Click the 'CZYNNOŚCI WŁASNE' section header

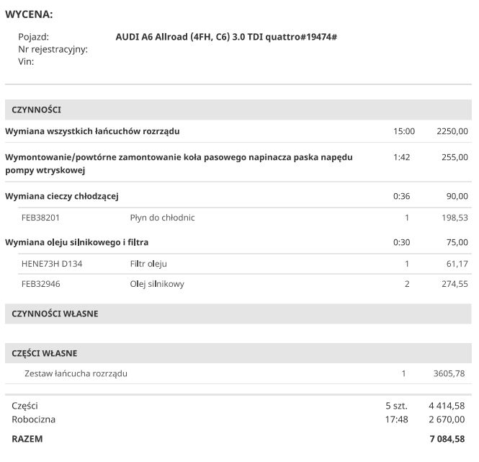[238, 314]
